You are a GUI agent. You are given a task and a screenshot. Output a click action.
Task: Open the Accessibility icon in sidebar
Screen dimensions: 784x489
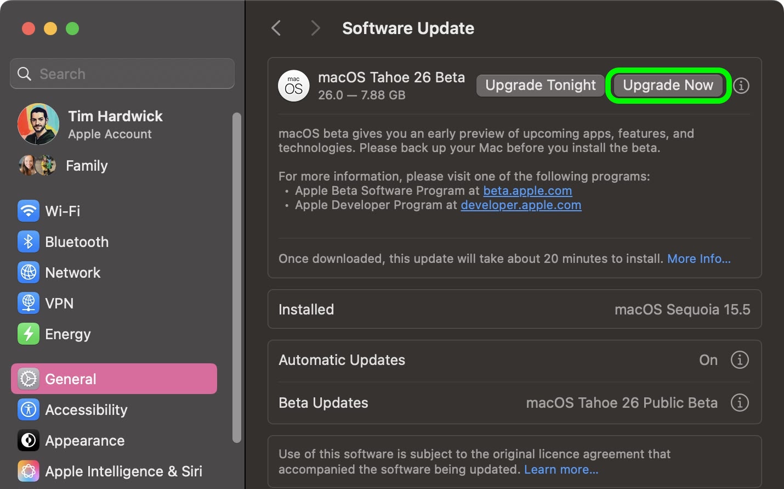pos(29,410)
